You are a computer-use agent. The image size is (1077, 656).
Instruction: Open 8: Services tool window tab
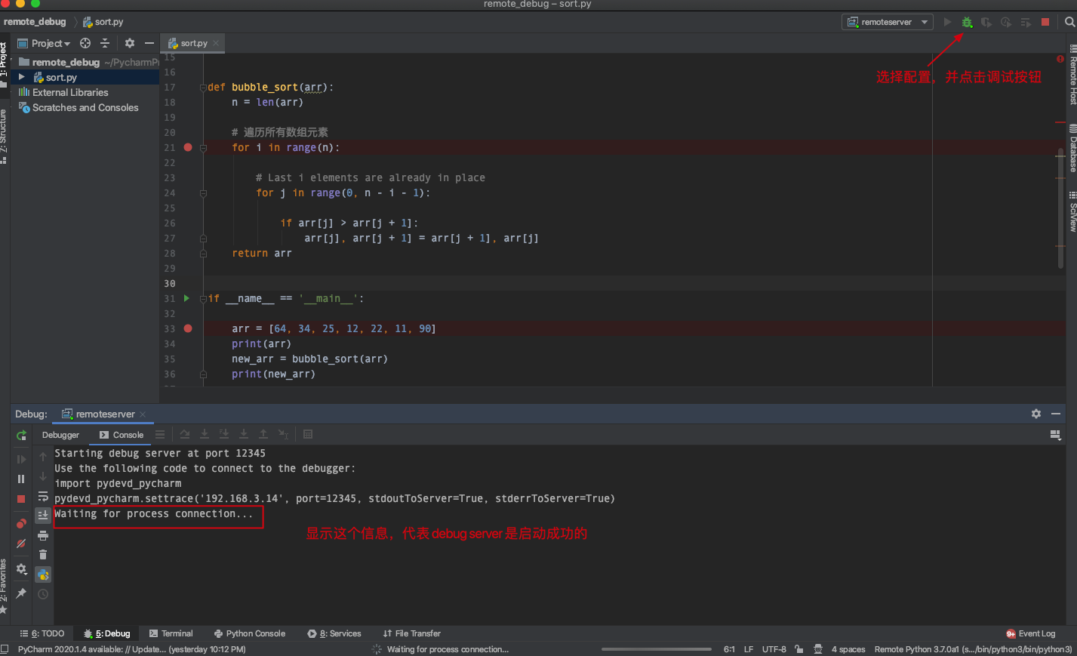click(x=334, y=633)
